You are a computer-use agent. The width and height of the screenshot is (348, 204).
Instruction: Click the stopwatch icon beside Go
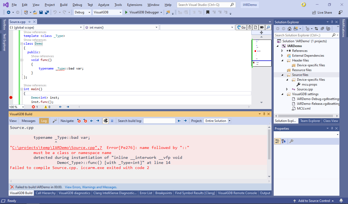tap(250, 27)
